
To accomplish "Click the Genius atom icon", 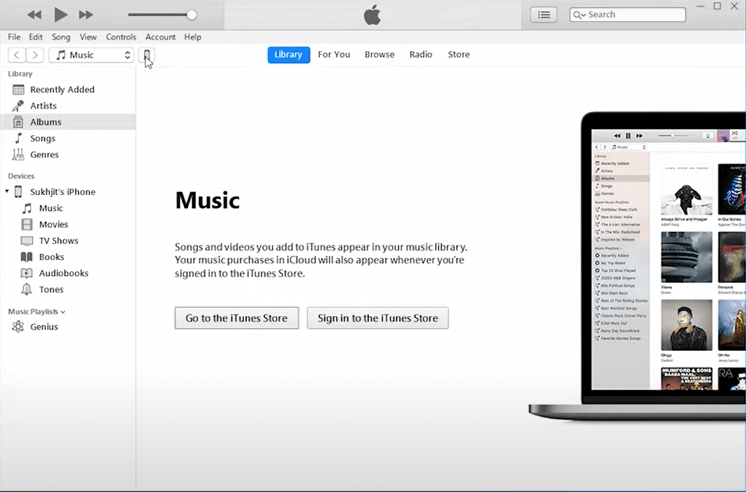I will (18, 327).
